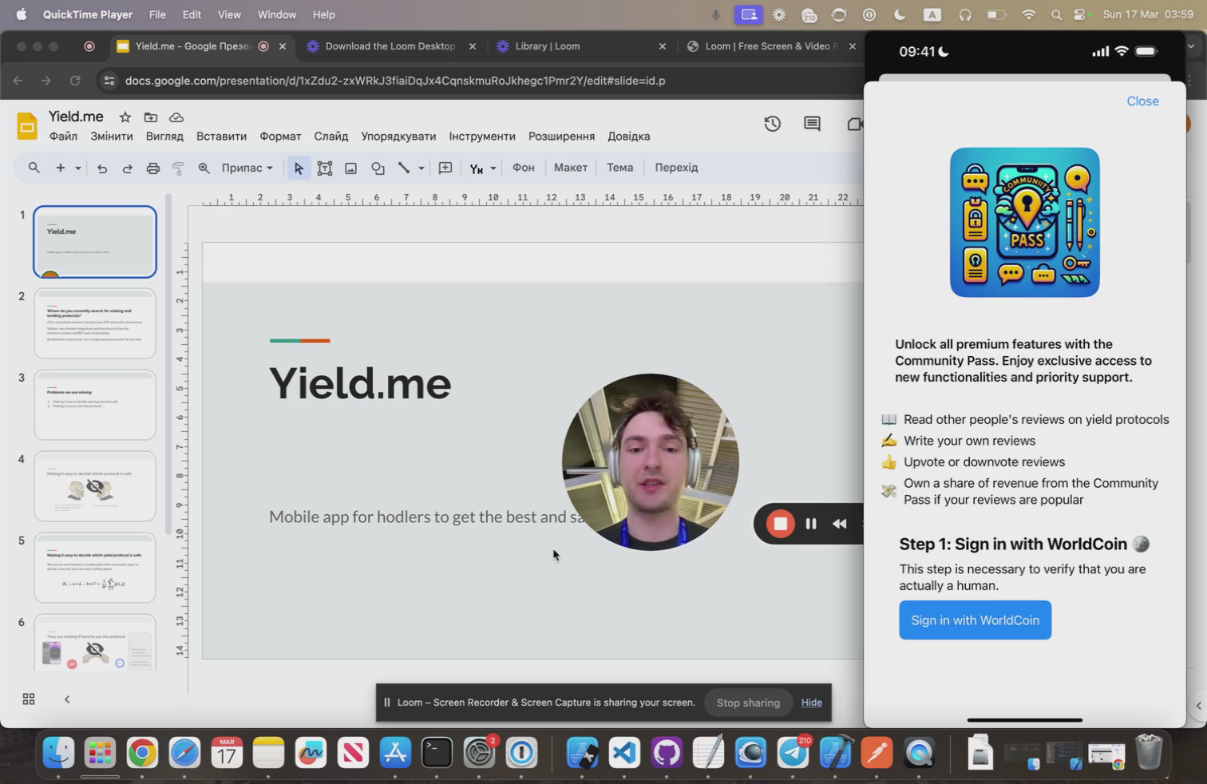Image resolution: width=1207 pixels, height=784 pixels.
Task: Open QuickTime Player's Window menu
Action: pos(276,14)
